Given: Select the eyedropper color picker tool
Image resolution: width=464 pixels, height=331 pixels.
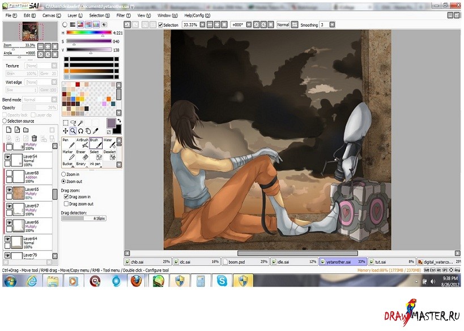Looking at the screenshot, I should pos(95,131).
